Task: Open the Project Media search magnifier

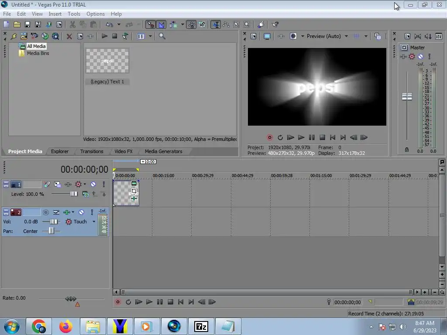Action: point(162,36)
